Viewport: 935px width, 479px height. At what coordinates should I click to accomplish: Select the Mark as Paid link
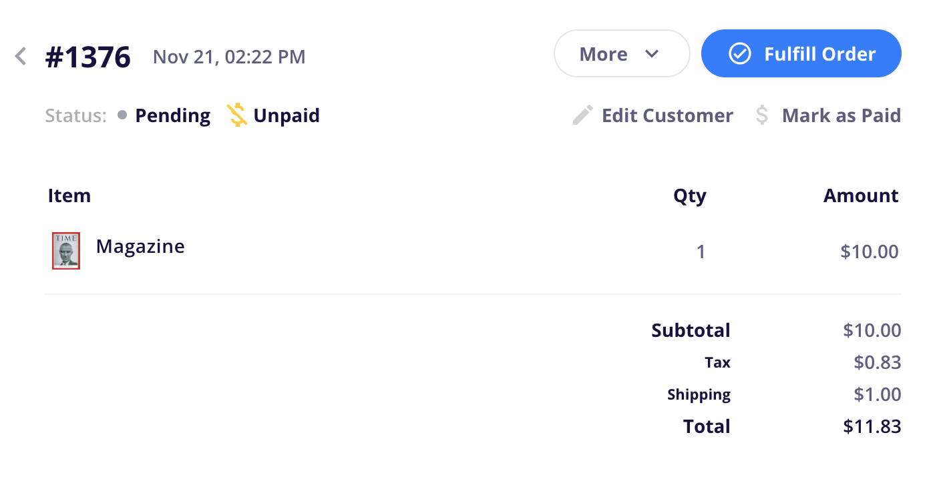point(841,115)
